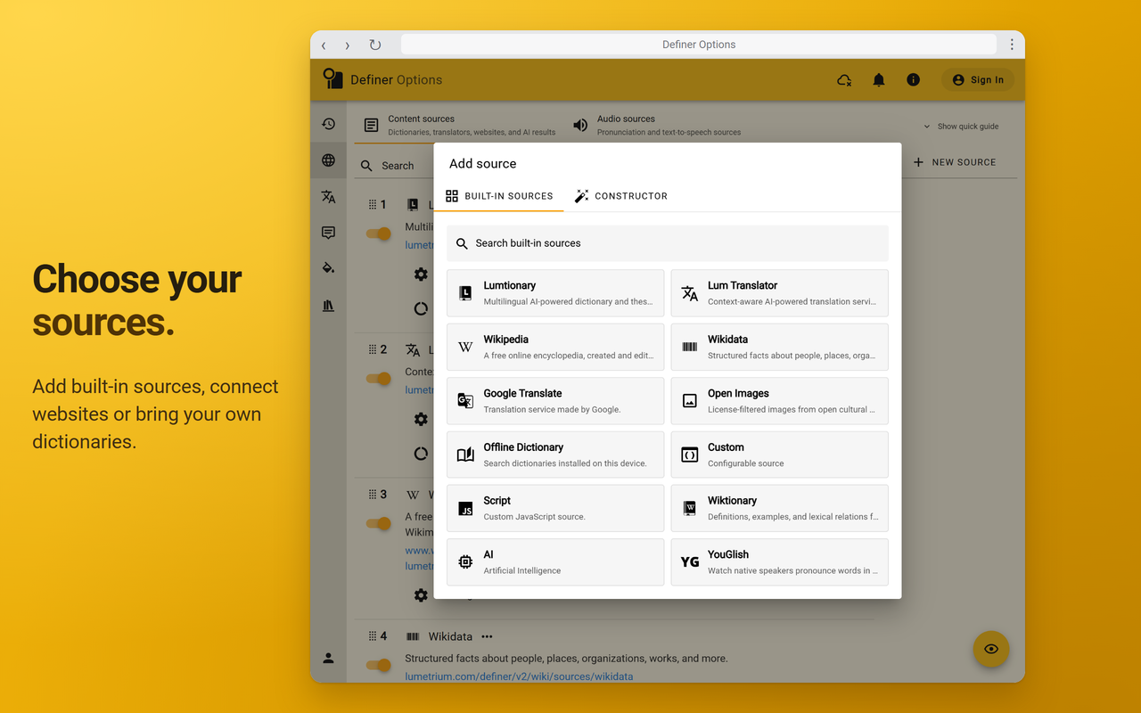This screenshot has width=1141, height=713.
Task: Click the Search built-in sources field
Action: (668, 243)
